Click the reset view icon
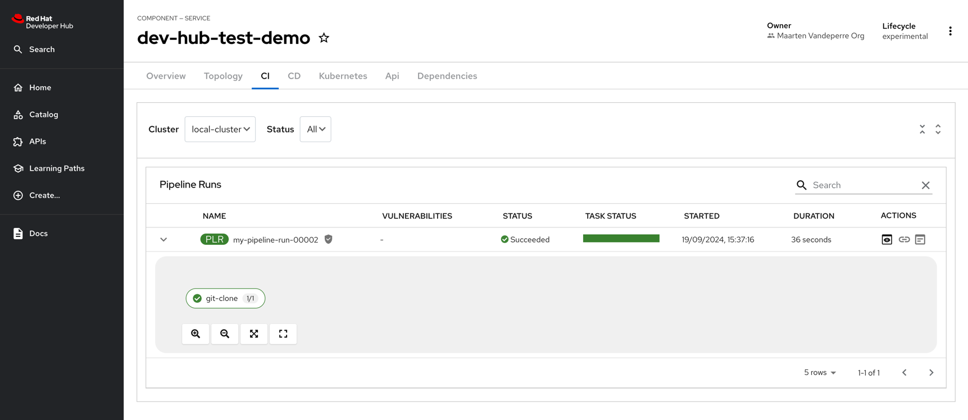968x420 pixels. coord(283,334)
